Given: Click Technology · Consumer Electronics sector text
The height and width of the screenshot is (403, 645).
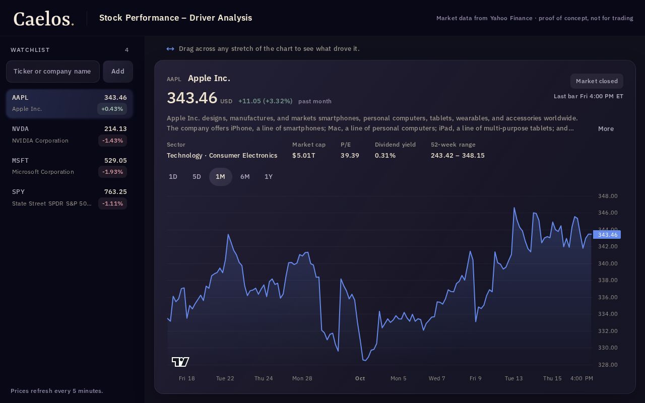Looking at the screenshot, I should 222,155.
